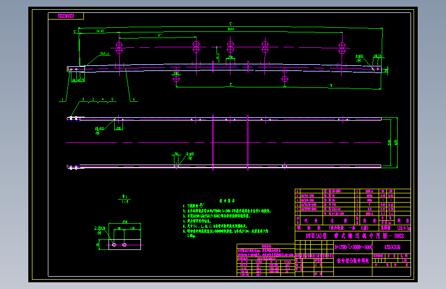Select the 2-Φ18 hole note beside detail view
The width and height of the screenshot is (446, 289).
(100, 228)
